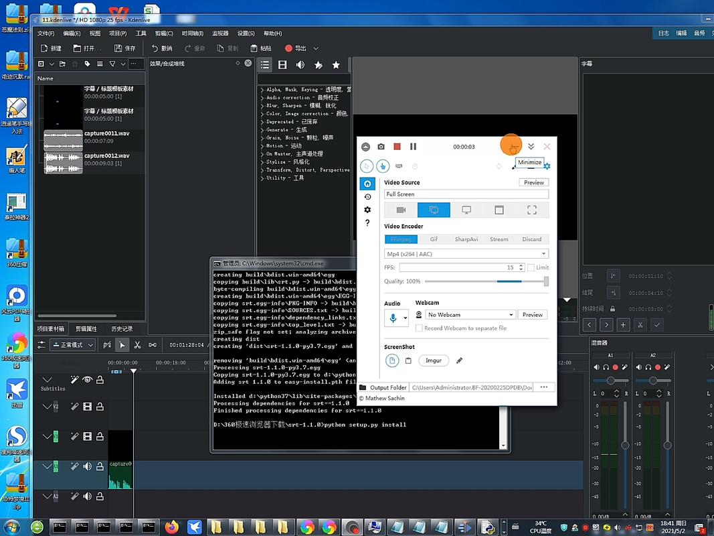Expand the Blur, Sharpen effects category

(263, 106)
